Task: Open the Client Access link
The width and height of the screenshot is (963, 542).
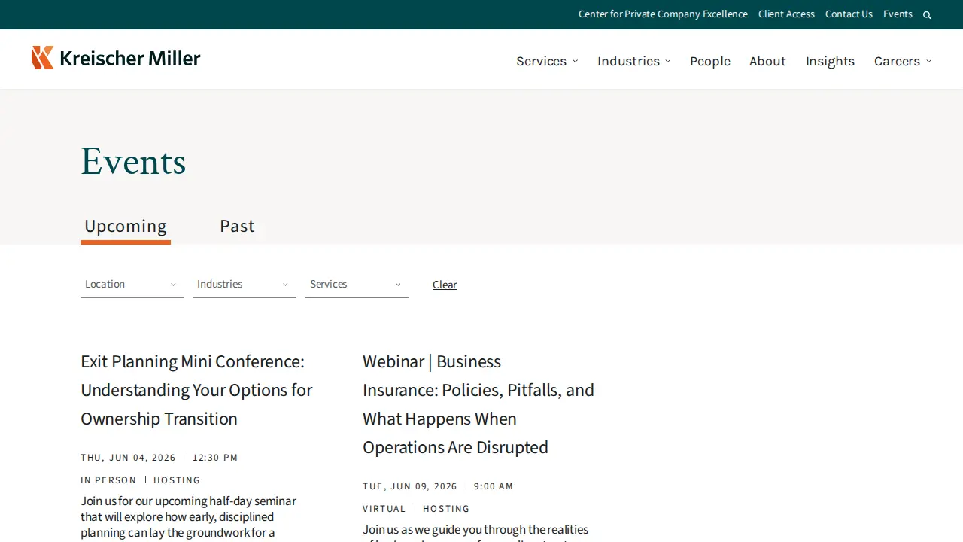Action: tap(786, 14)
